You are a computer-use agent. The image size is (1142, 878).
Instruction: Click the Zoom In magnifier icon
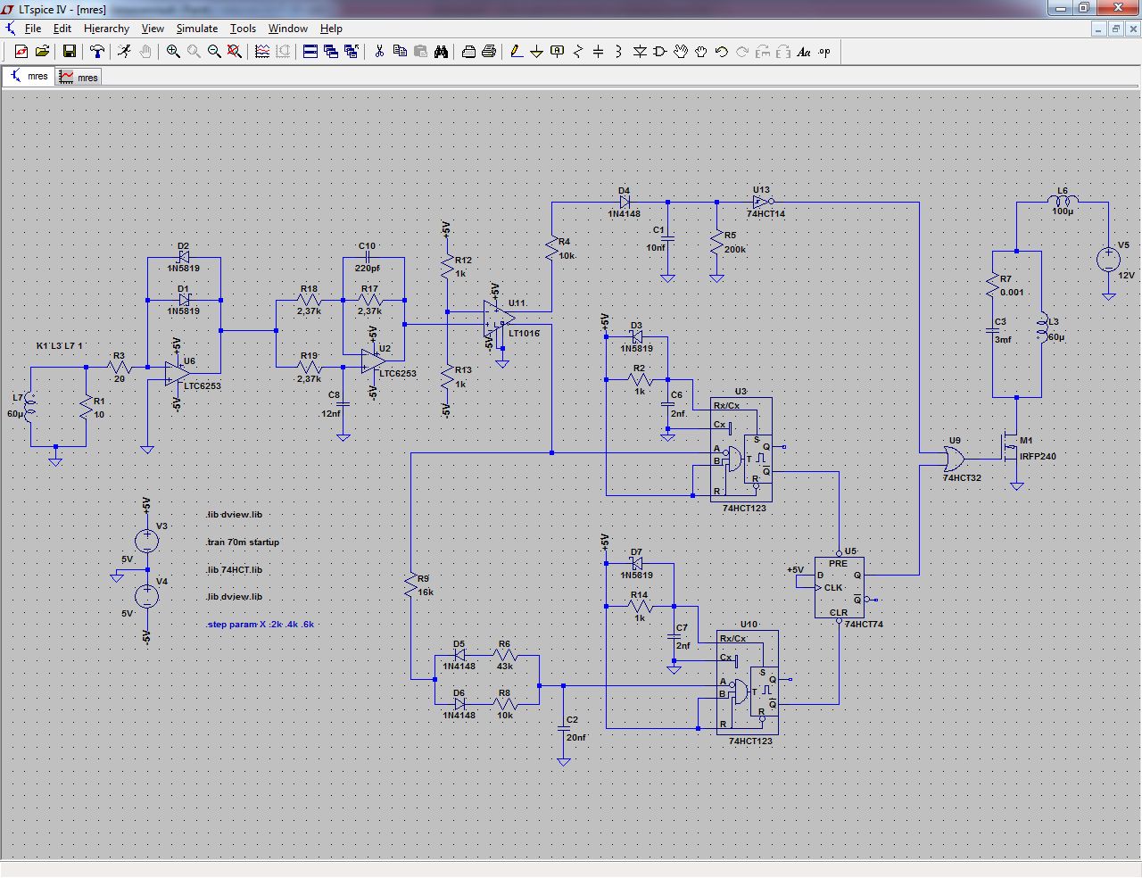pos(173,52)
